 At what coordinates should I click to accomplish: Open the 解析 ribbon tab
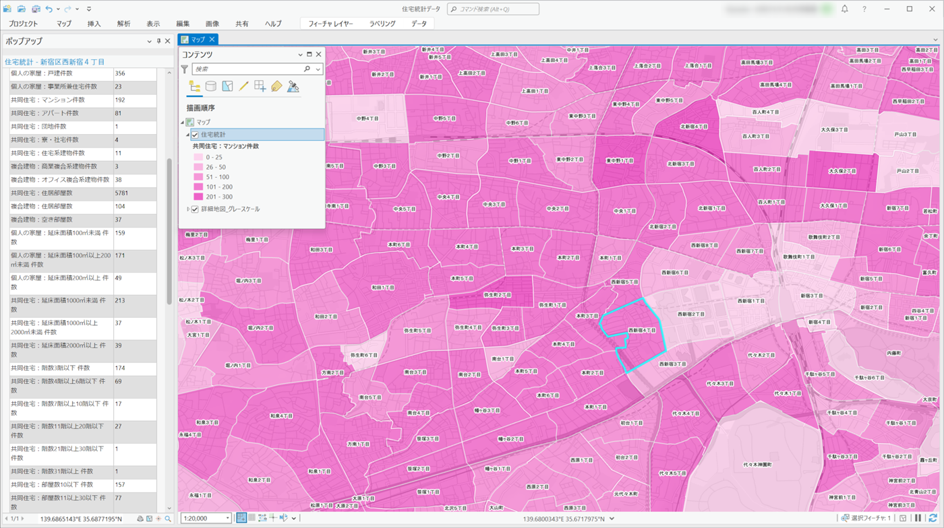coord(123,24)
